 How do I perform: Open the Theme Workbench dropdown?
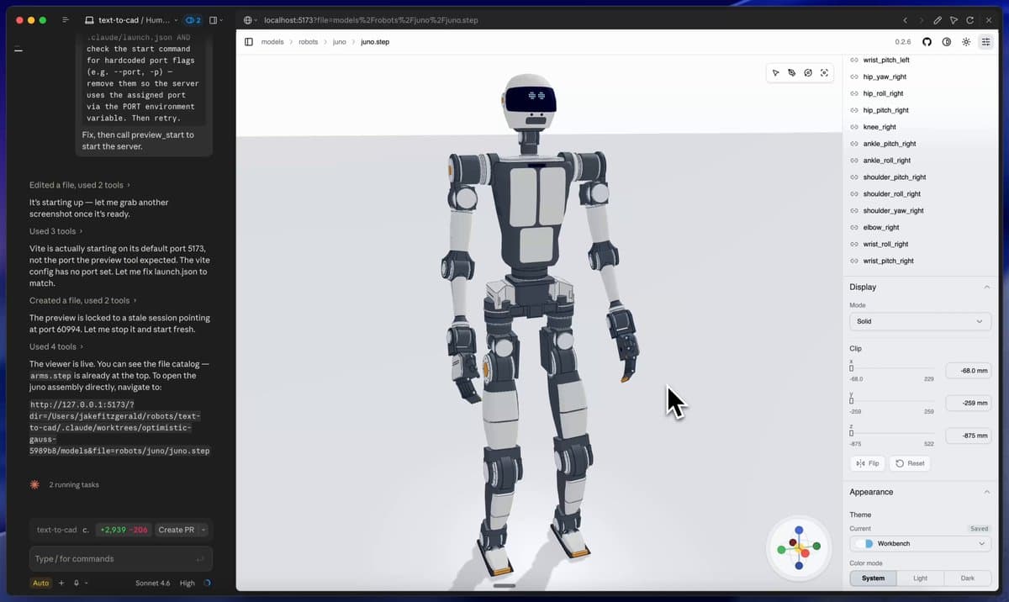click(x=920, y=544)
